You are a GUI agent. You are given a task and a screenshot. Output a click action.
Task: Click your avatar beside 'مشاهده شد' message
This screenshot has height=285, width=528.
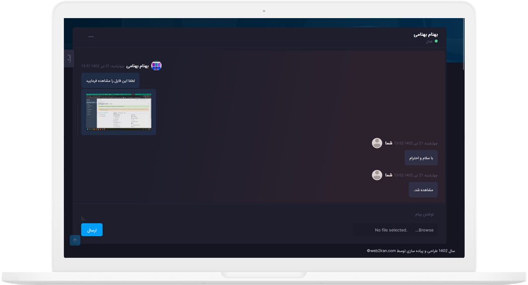(x=377, y=175)
